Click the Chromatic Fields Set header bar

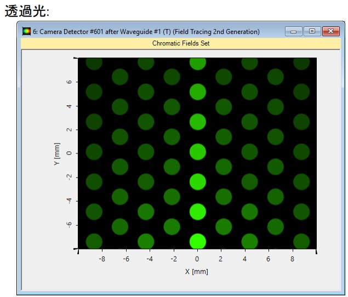(x=181, y=43)
